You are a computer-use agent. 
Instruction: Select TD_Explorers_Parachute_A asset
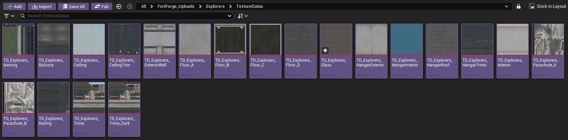[x=548, y=51]
